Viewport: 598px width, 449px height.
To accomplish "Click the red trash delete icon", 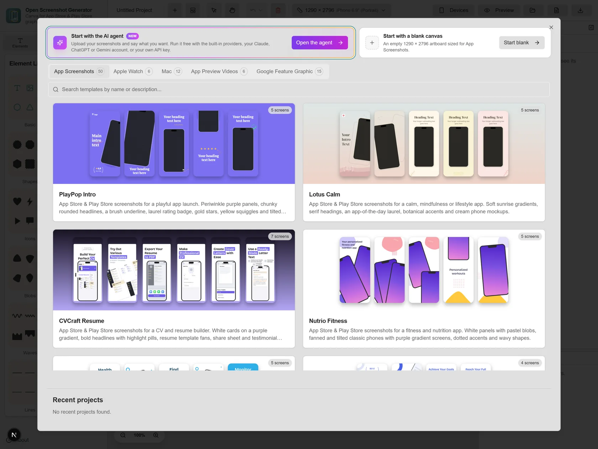I will pyautogui.click(x=278, y=10).
